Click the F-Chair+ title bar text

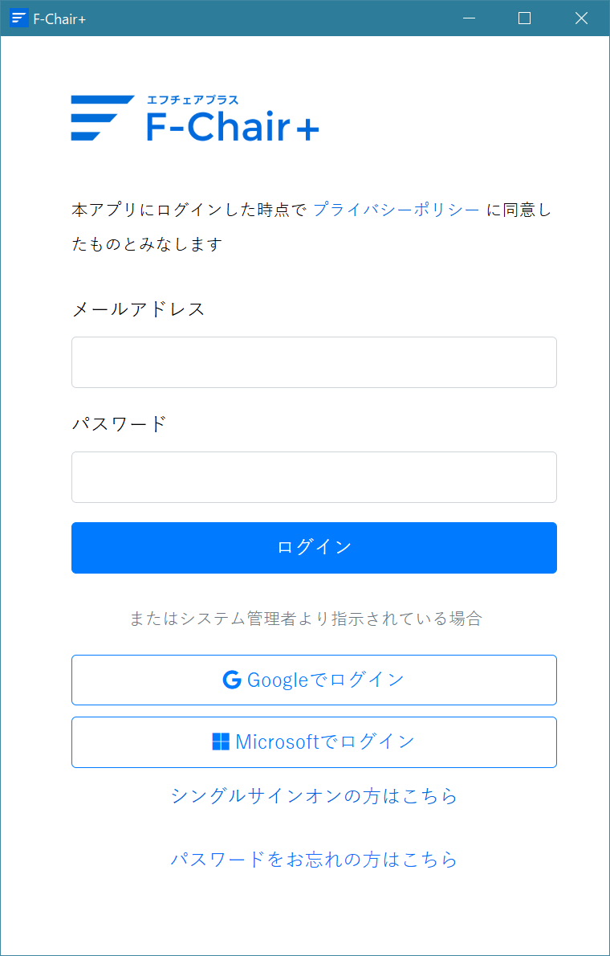(60, 18)
